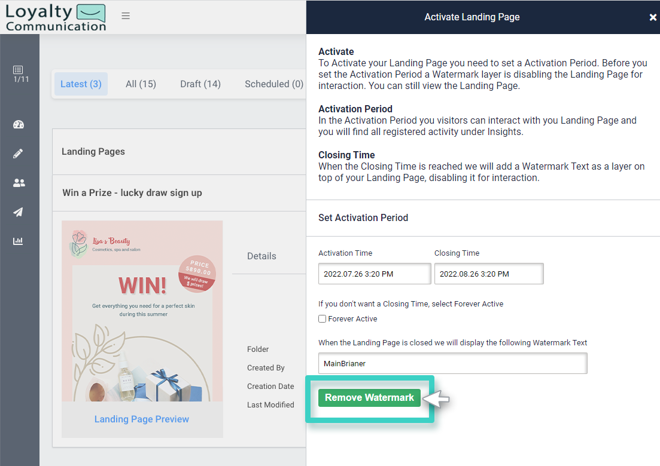Open the Landing Page Preview link
The image size is (660, 466).
pos(142,419)
